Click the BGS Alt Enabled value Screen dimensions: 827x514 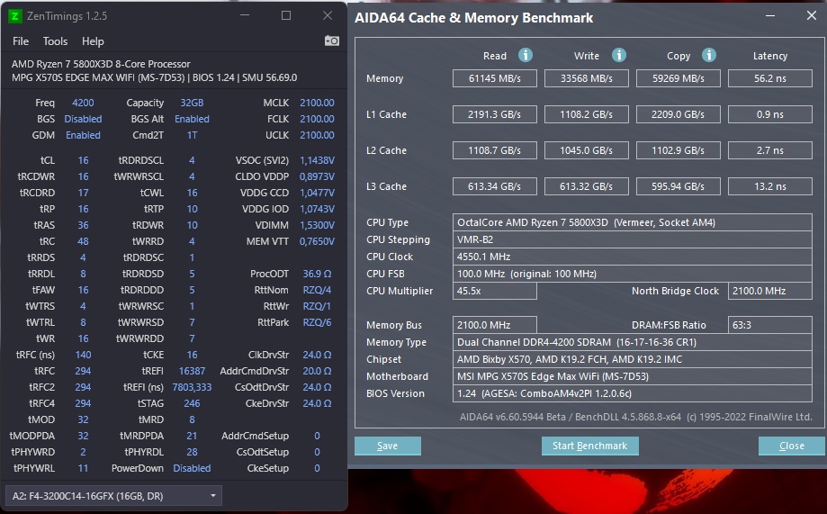pos(192,119)
